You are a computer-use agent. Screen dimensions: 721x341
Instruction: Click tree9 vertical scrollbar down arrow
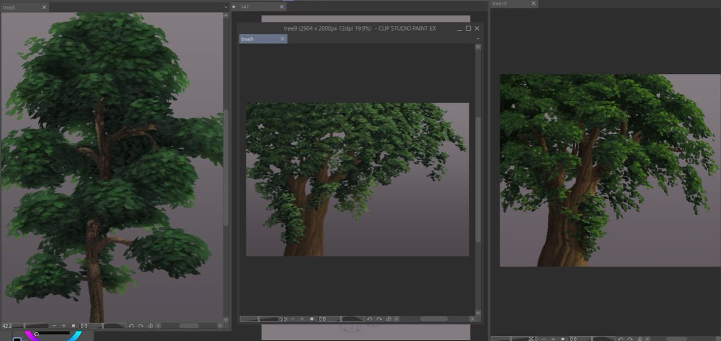(478, 313)
